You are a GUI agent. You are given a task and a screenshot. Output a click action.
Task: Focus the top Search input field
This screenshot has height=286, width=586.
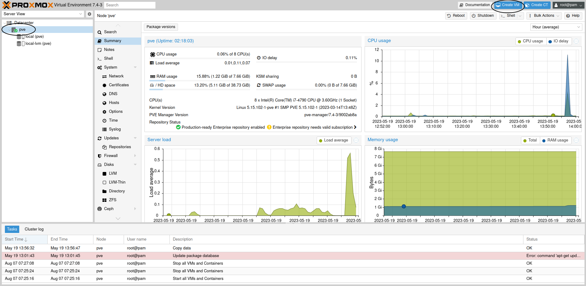[129, 5]
